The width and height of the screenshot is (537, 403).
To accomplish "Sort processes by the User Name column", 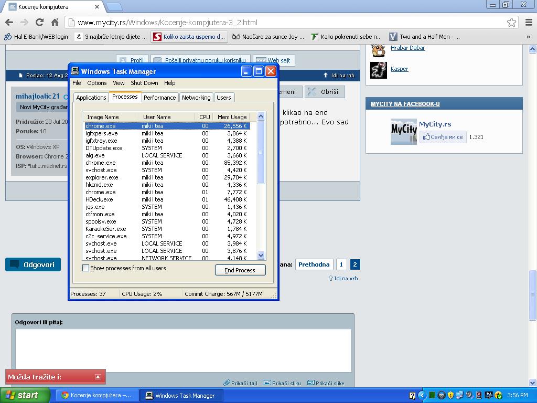I will click(x=166, y=117).
